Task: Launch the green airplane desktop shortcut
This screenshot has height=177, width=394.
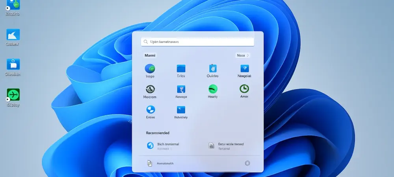Action: coord(13,95)
